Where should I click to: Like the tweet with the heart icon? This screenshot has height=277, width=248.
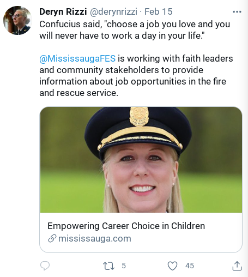[172, 266]
